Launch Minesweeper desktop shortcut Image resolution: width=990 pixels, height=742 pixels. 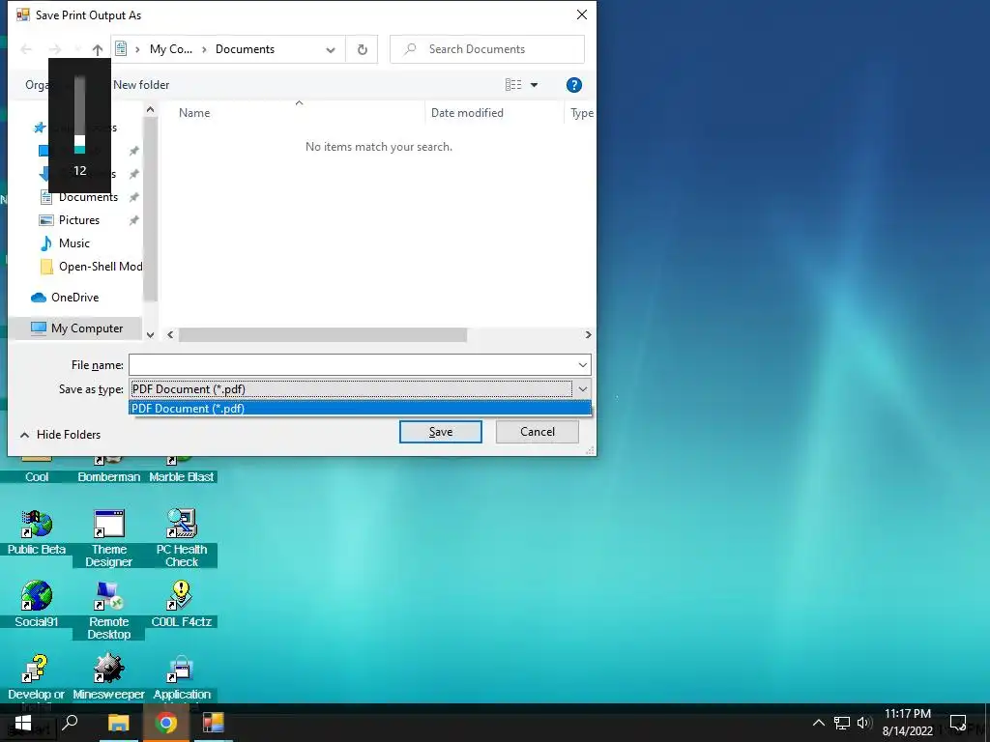coord(108,677)
